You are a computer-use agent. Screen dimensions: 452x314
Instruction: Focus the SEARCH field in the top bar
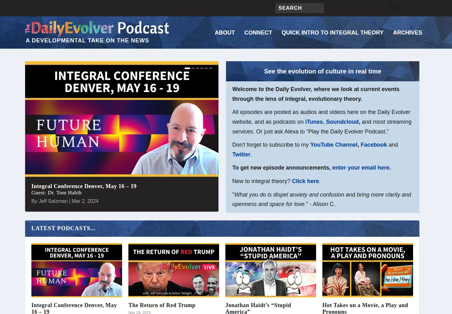[x=299, y=8]
